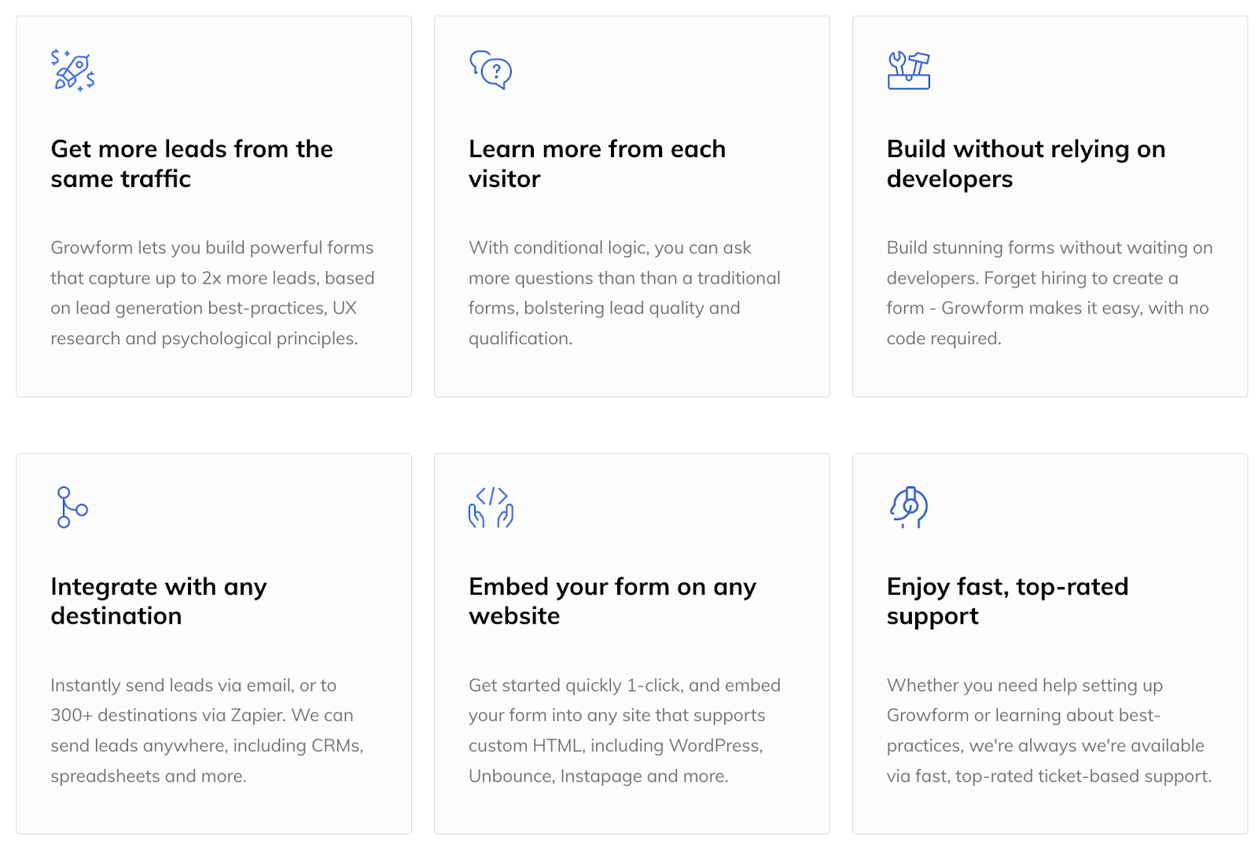1258x843 pixels.
Task: Select 'Enjoy fast, top-rated support' heading
Action: [1007, 601]
